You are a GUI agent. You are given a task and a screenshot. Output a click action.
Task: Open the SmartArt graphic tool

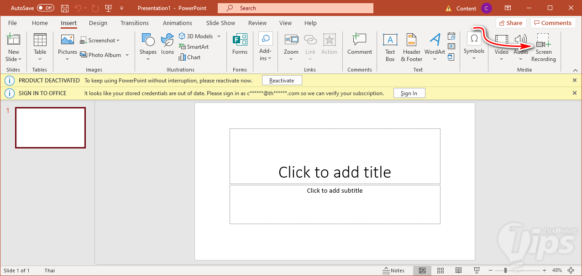pos(194,47)
